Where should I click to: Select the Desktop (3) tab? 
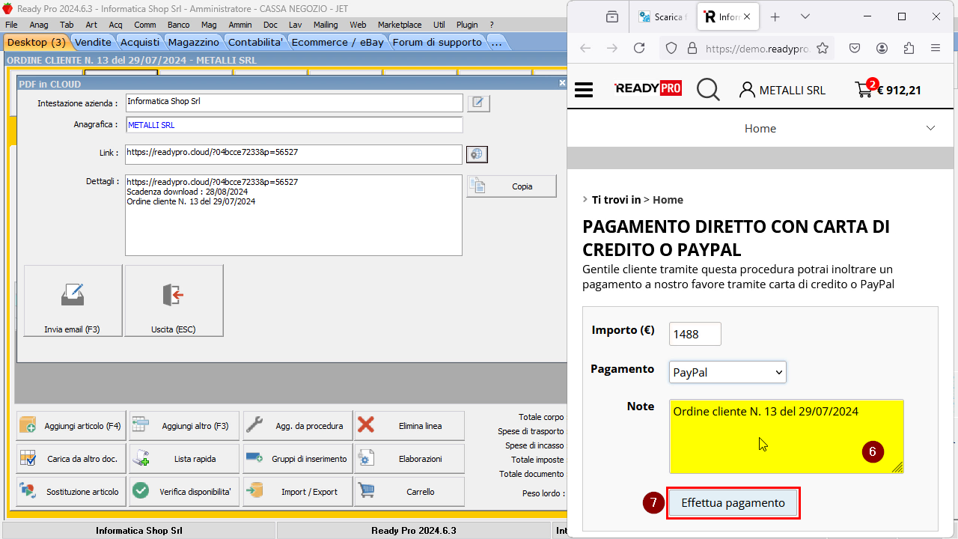click(37, 42)
